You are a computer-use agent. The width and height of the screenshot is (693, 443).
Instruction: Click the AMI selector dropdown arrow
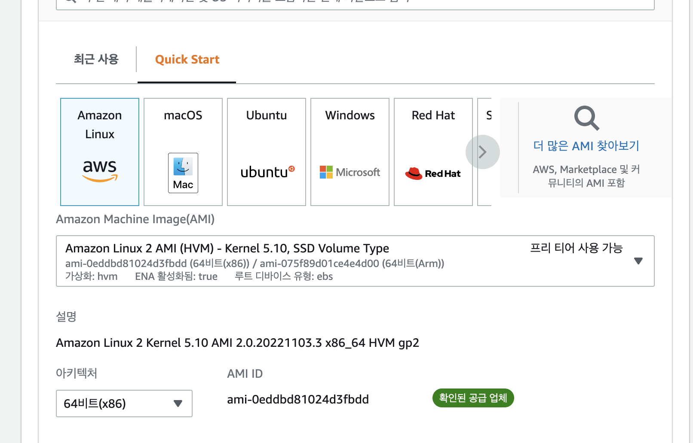click(x=638, y=261)
